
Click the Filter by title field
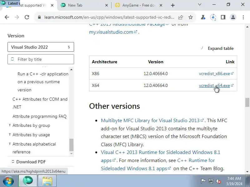(41, 59)
